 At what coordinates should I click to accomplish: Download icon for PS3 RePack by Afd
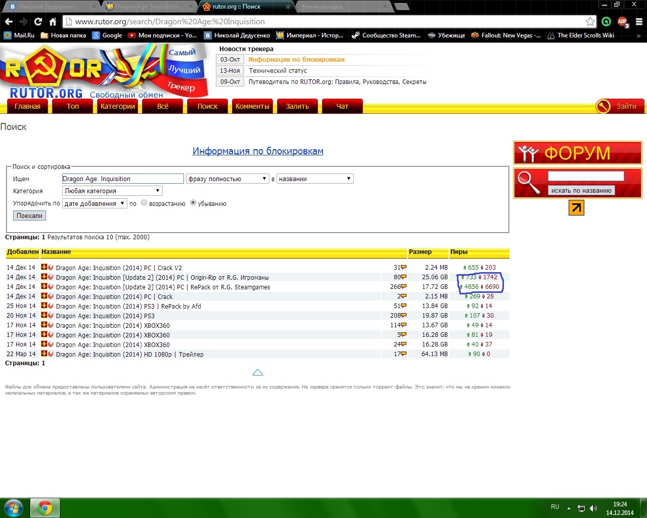pos(44,306)
